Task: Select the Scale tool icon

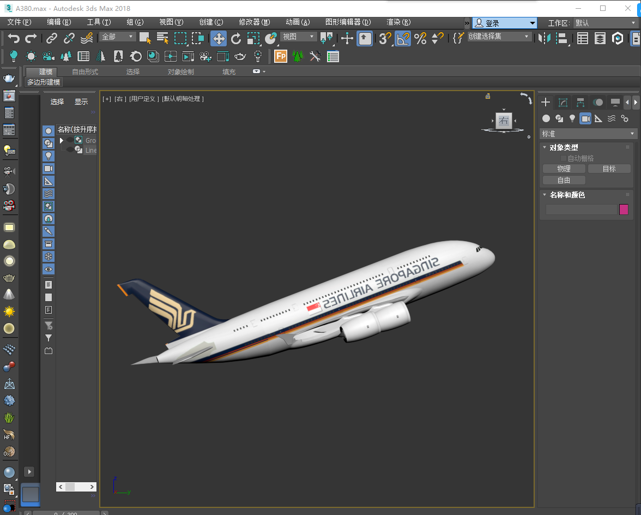Action: 253,38
